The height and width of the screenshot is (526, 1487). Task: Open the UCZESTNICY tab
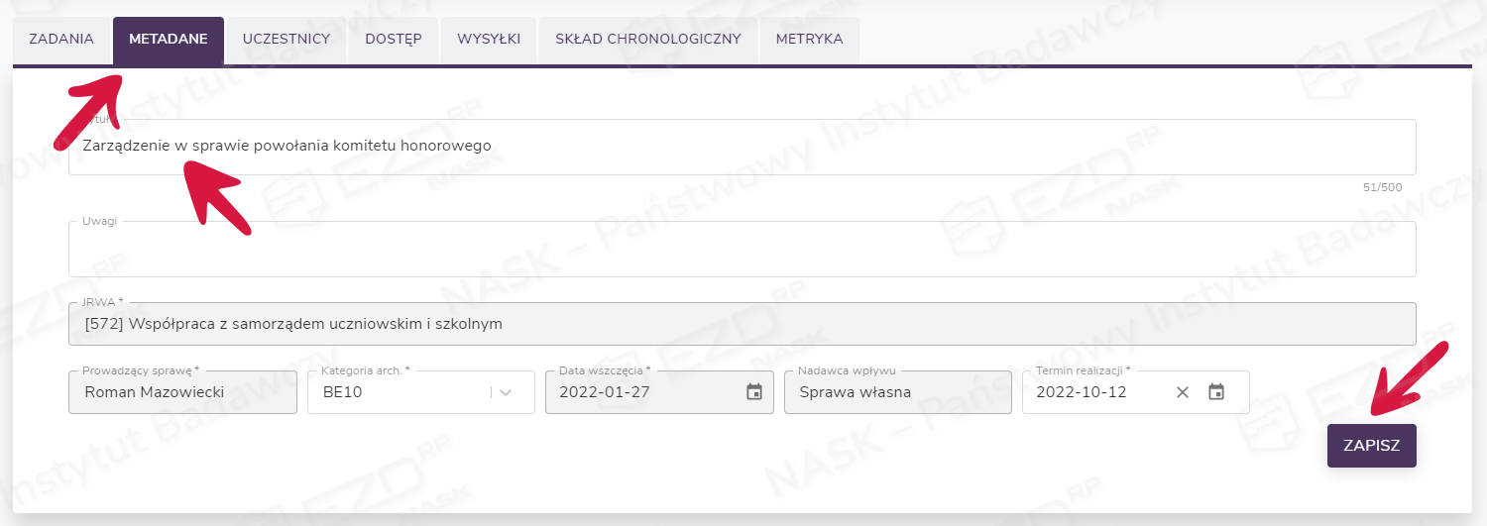pyautogui.click(x=286, y=40)
